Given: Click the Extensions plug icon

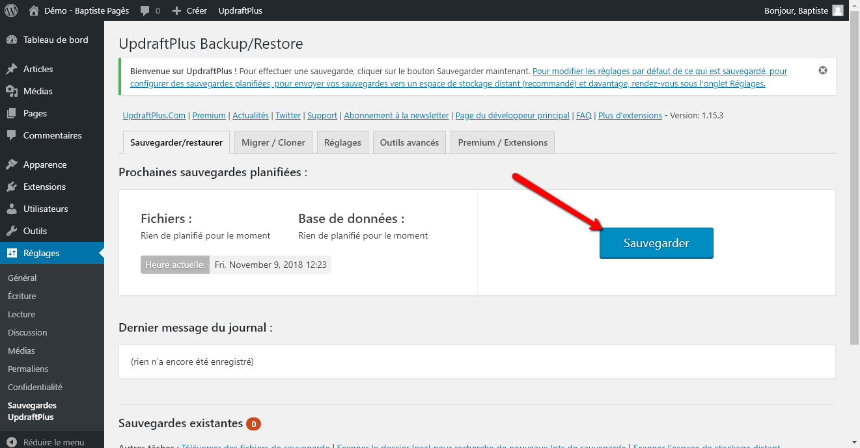Looking at the screenshot, I should click(12, 187).
